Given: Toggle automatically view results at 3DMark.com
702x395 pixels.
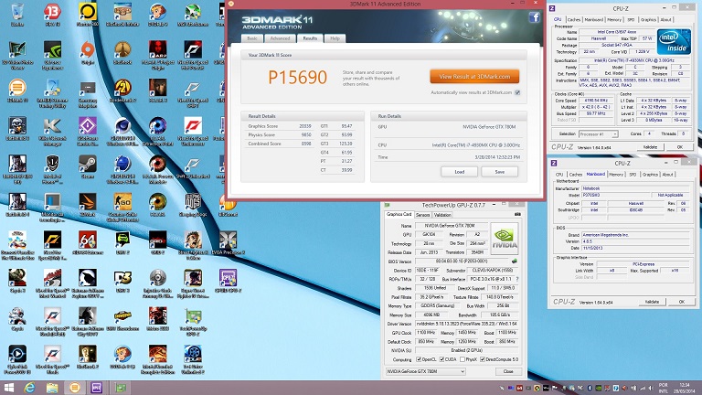Looking at the screenshot, I should [517, 92].
